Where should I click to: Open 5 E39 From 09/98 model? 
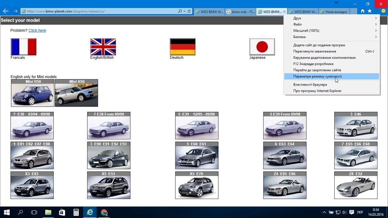pyautogui.click(x=285, y=126)
